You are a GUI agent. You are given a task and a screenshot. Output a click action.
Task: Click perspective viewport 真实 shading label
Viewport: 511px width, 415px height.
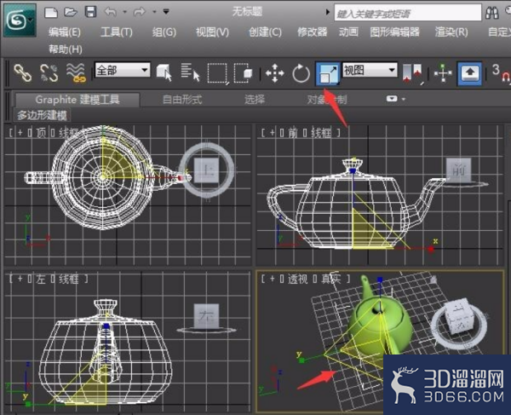(331, 279)
